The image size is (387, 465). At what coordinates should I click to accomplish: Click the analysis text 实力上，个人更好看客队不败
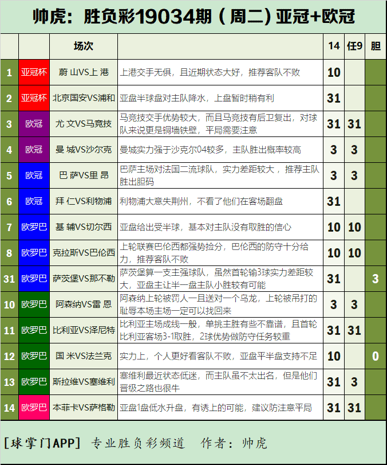[x=175, y=356]
